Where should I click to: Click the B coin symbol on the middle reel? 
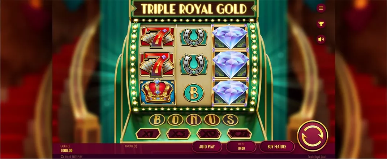(x=194, y=93)
